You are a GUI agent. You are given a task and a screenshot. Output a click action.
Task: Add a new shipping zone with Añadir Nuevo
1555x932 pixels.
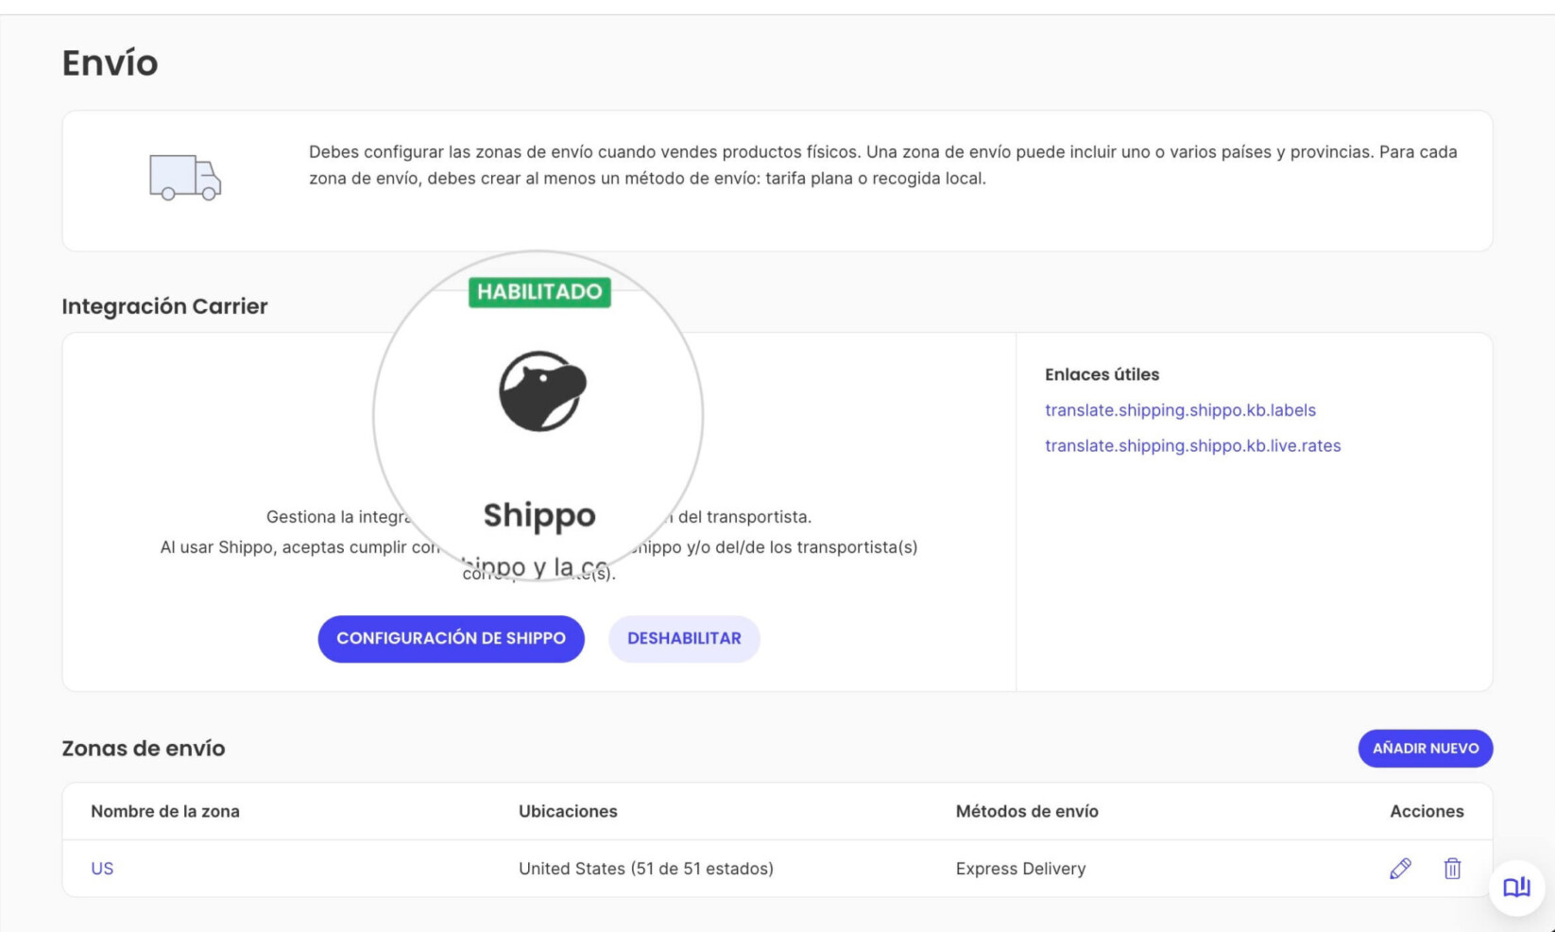coord(1425,748)
